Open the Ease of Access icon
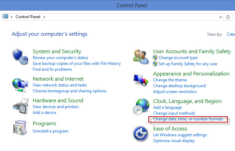Image resolution: width=235 pixels, height=151 pixels. click(x=140, y=134)
